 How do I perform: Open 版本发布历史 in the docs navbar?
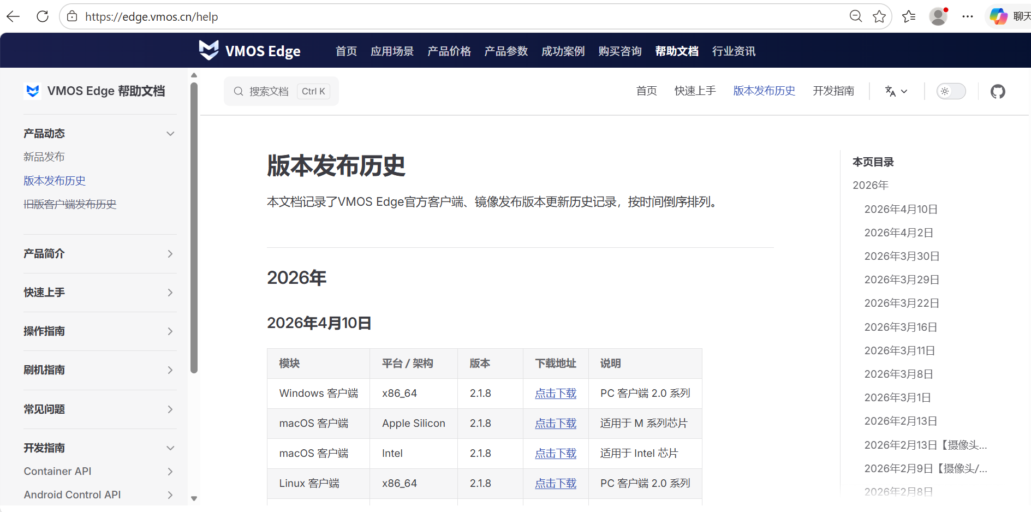point(764,91)
